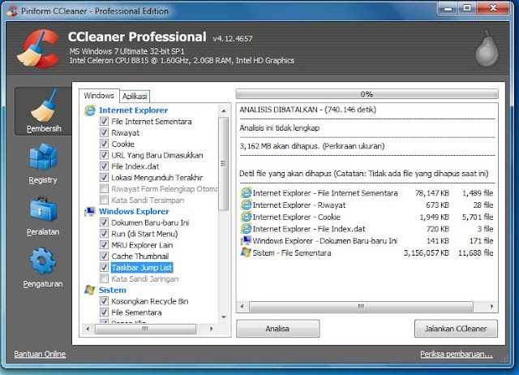Switch to the Aplikasi tab
The width and height of the screenshot is (519, 375).
pos(135,97)
